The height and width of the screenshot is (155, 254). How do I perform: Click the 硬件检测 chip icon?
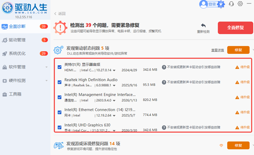pos(5,81)
